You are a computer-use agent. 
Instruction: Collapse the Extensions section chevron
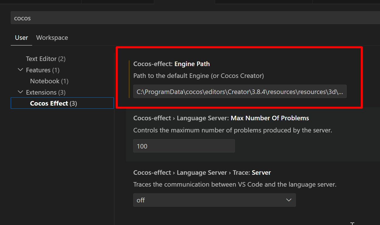coord(20,92)
